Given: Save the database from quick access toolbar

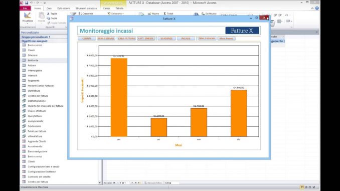Looking at the screenshot, I should click(x=27, y=3).
